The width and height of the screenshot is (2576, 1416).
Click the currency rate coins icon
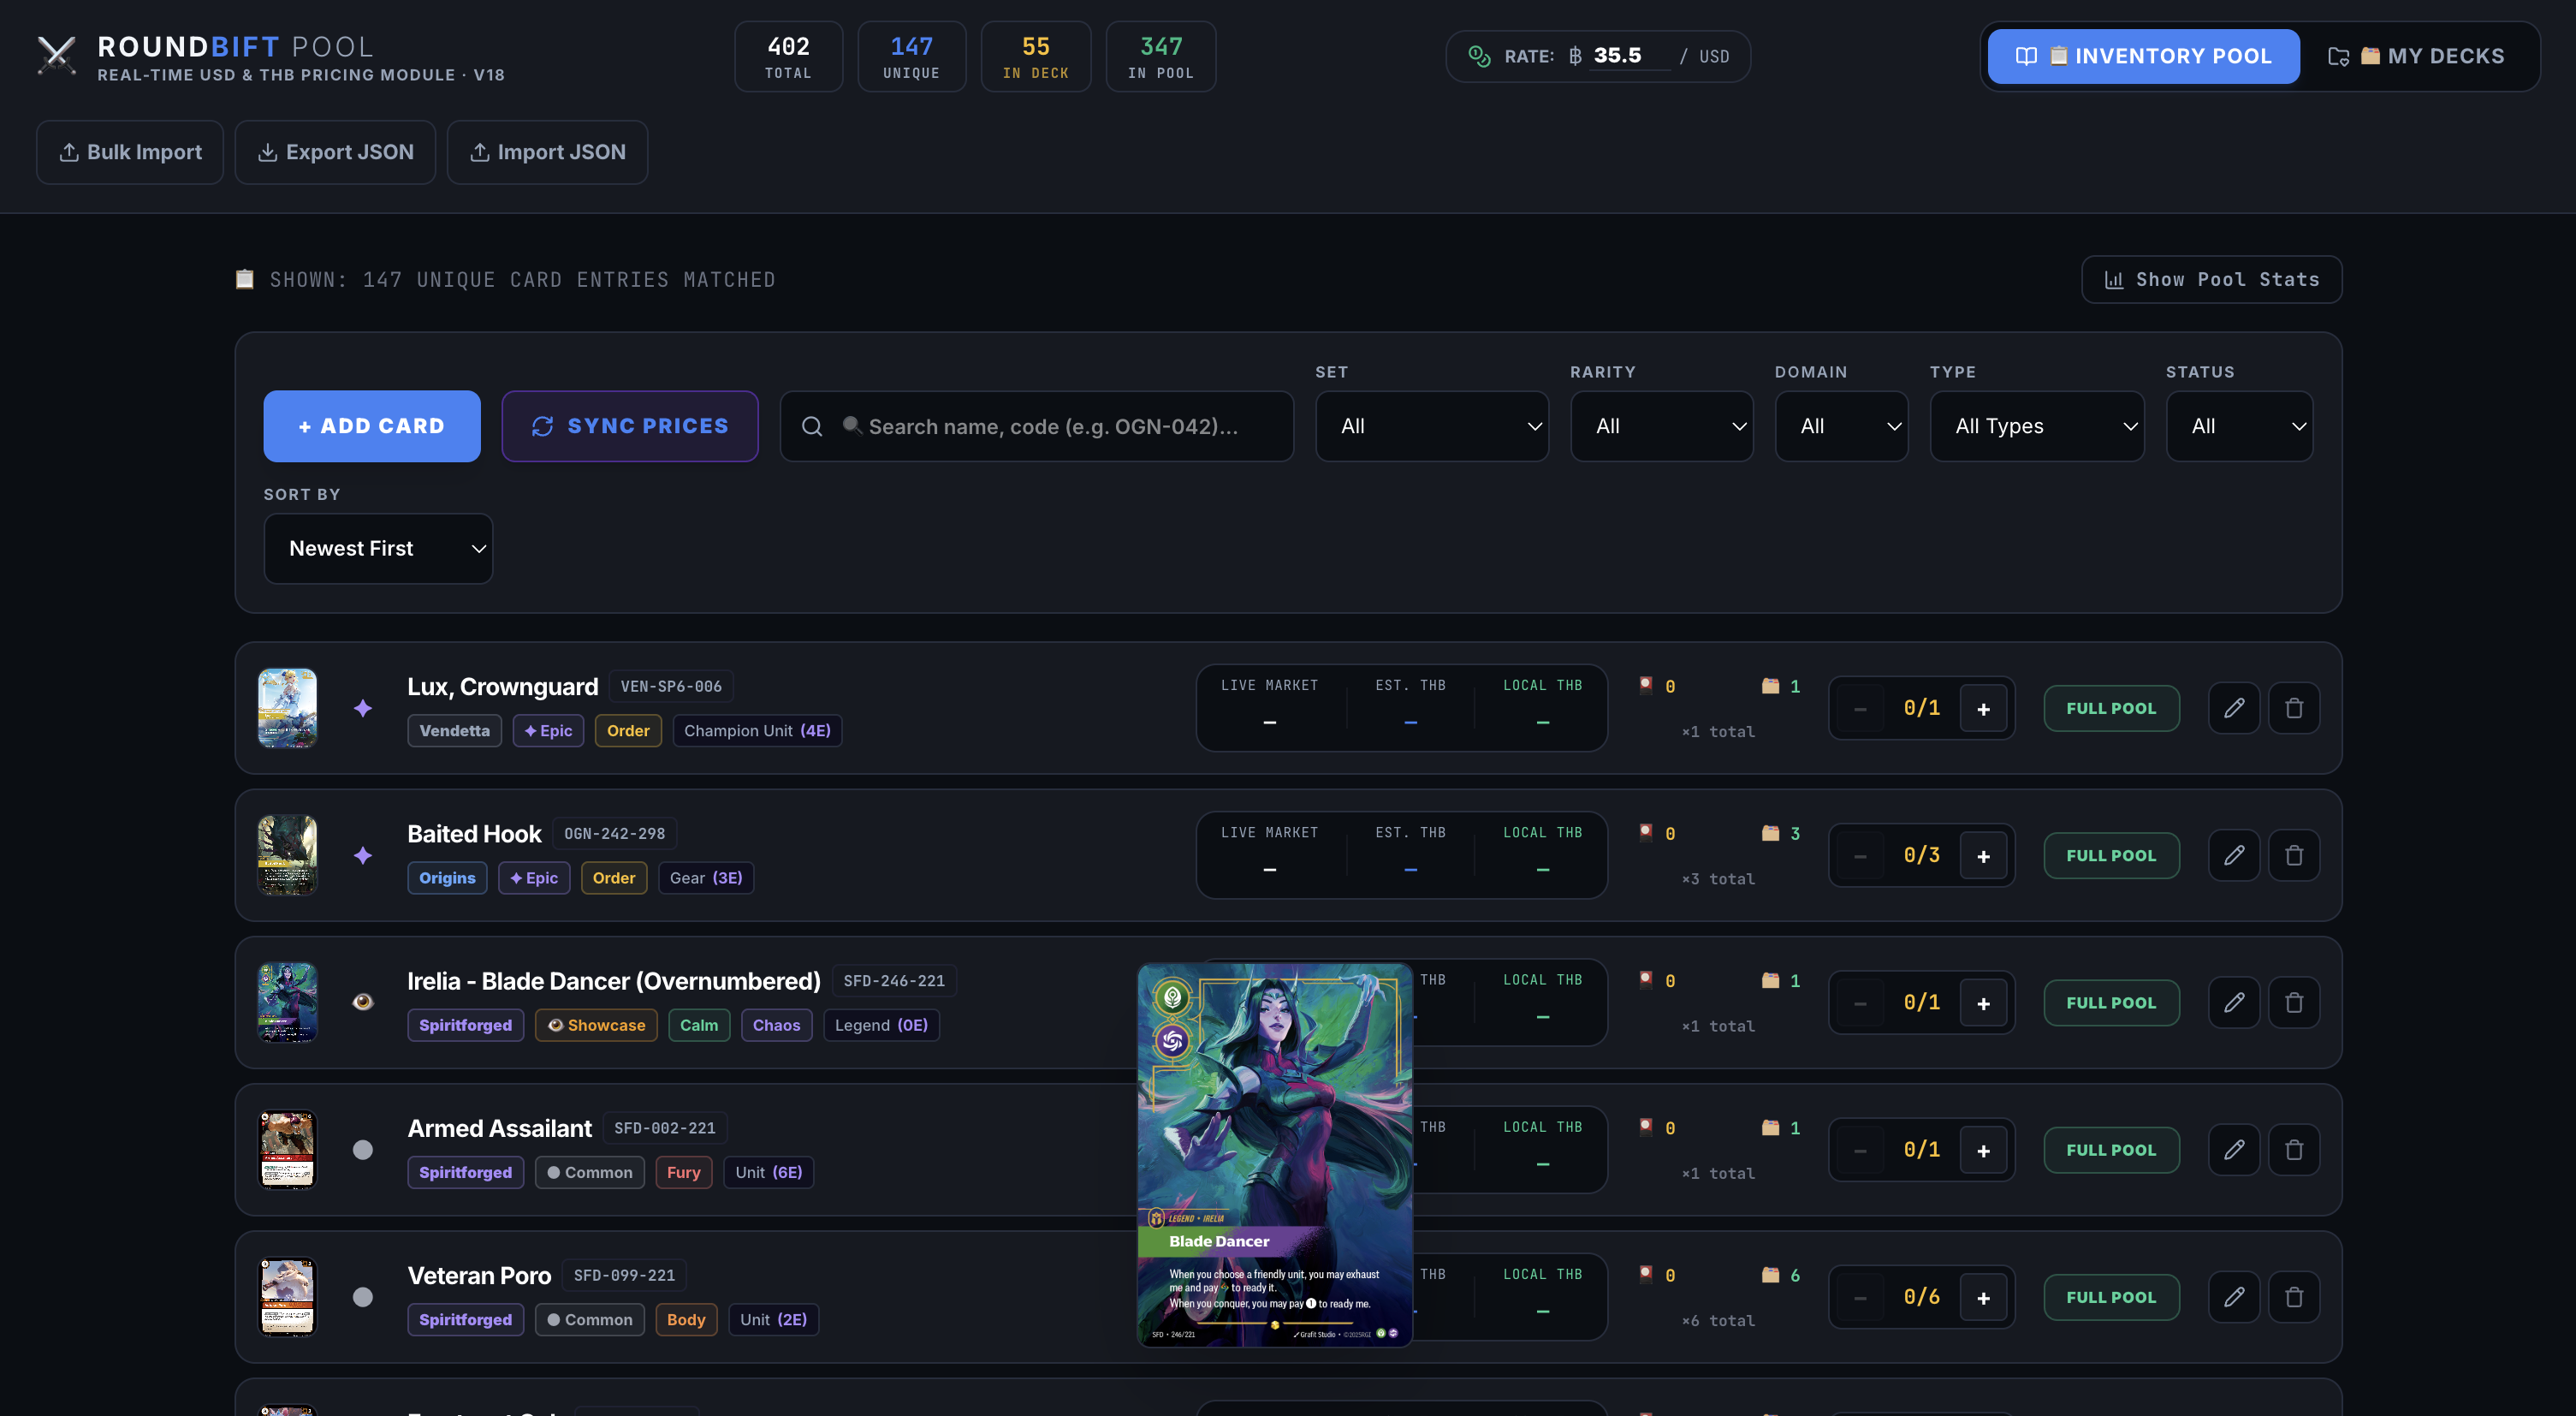point(1479,56)
